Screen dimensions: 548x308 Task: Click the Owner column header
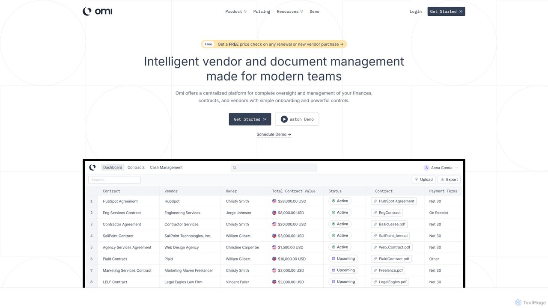(x=231, y=191)
